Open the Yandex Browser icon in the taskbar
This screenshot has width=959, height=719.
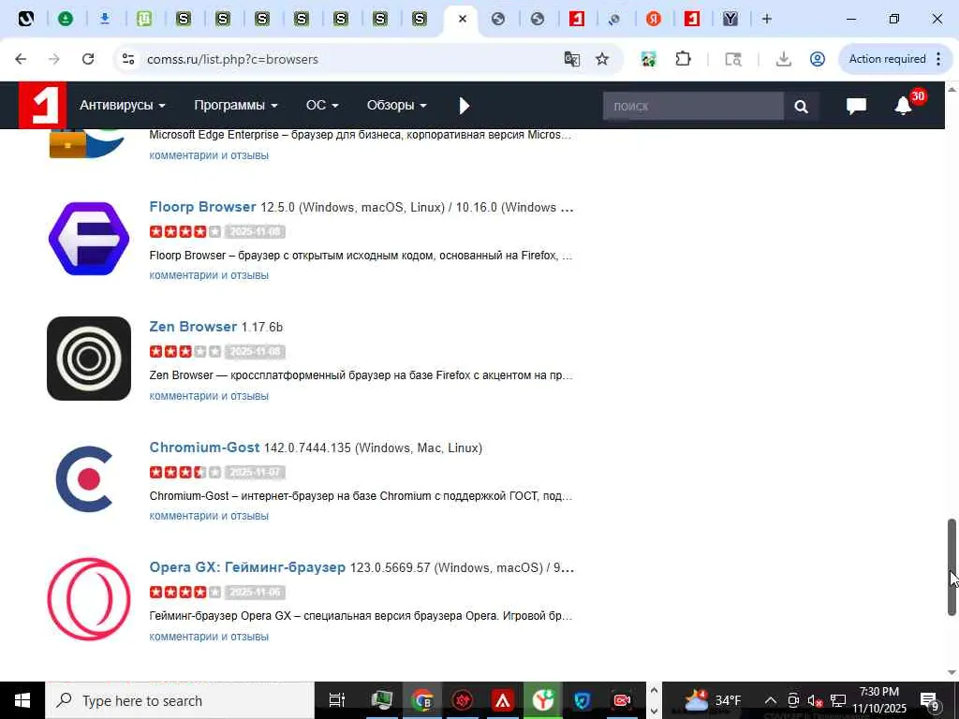[x=542, y=700]
